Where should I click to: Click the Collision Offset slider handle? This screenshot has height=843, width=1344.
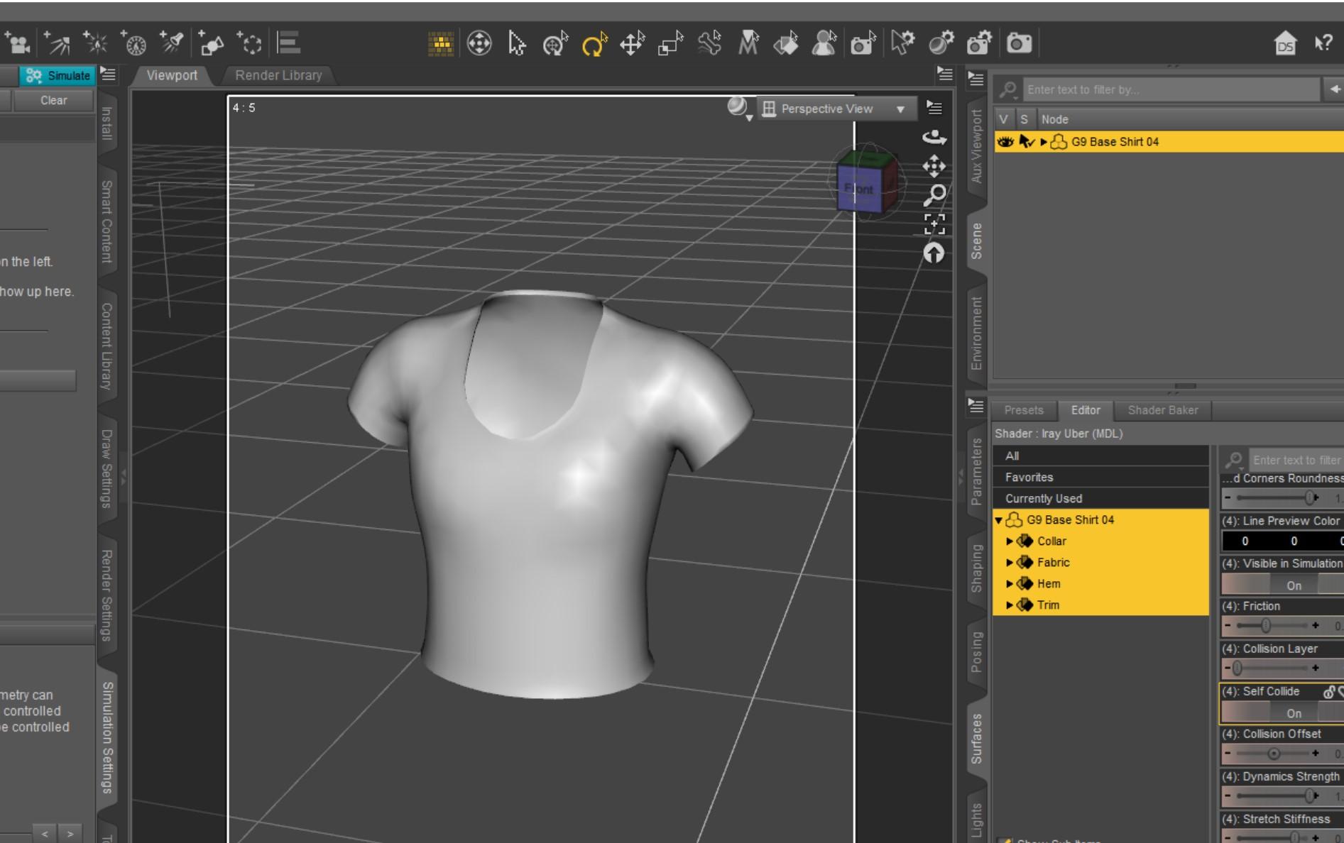coord(1274,754)
